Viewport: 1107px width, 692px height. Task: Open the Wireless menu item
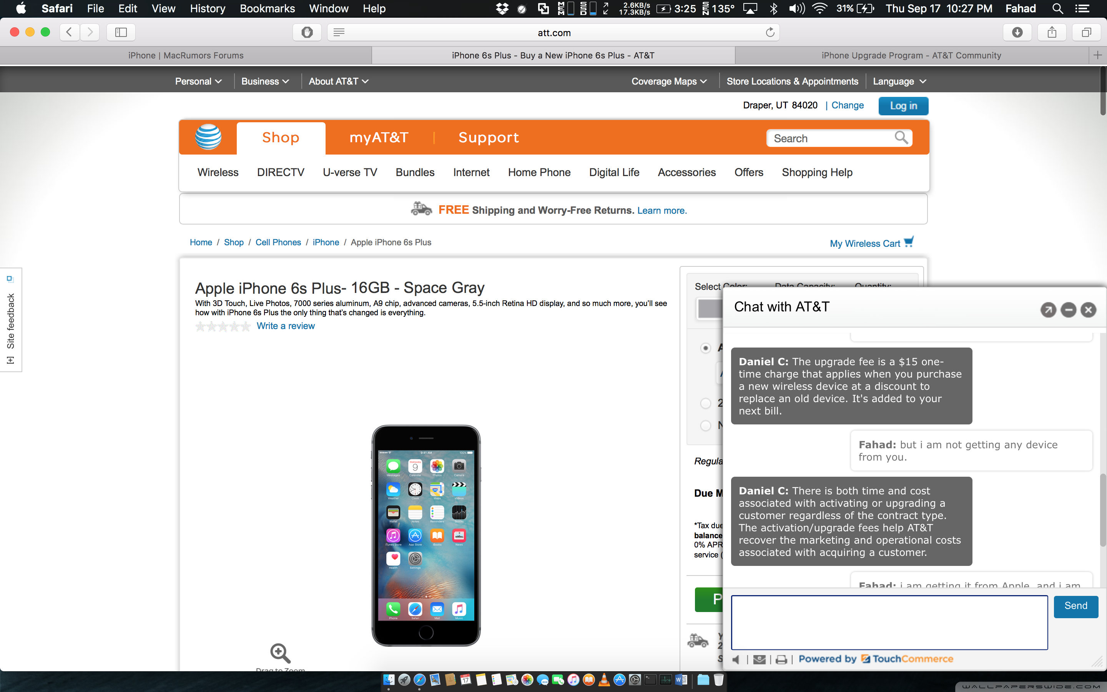[x=218, y=173]
